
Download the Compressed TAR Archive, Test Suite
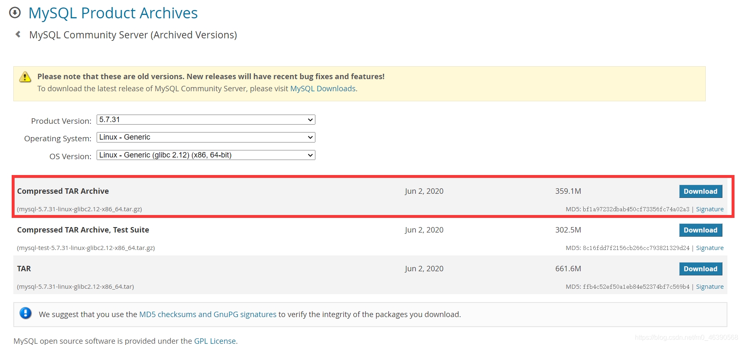pyautogui.click(x=700, y=230)
